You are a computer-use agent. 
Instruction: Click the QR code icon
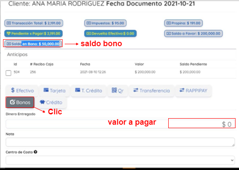[x=114, y=90]
